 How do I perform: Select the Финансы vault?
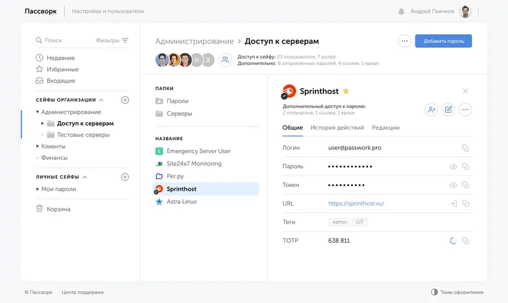54,158
